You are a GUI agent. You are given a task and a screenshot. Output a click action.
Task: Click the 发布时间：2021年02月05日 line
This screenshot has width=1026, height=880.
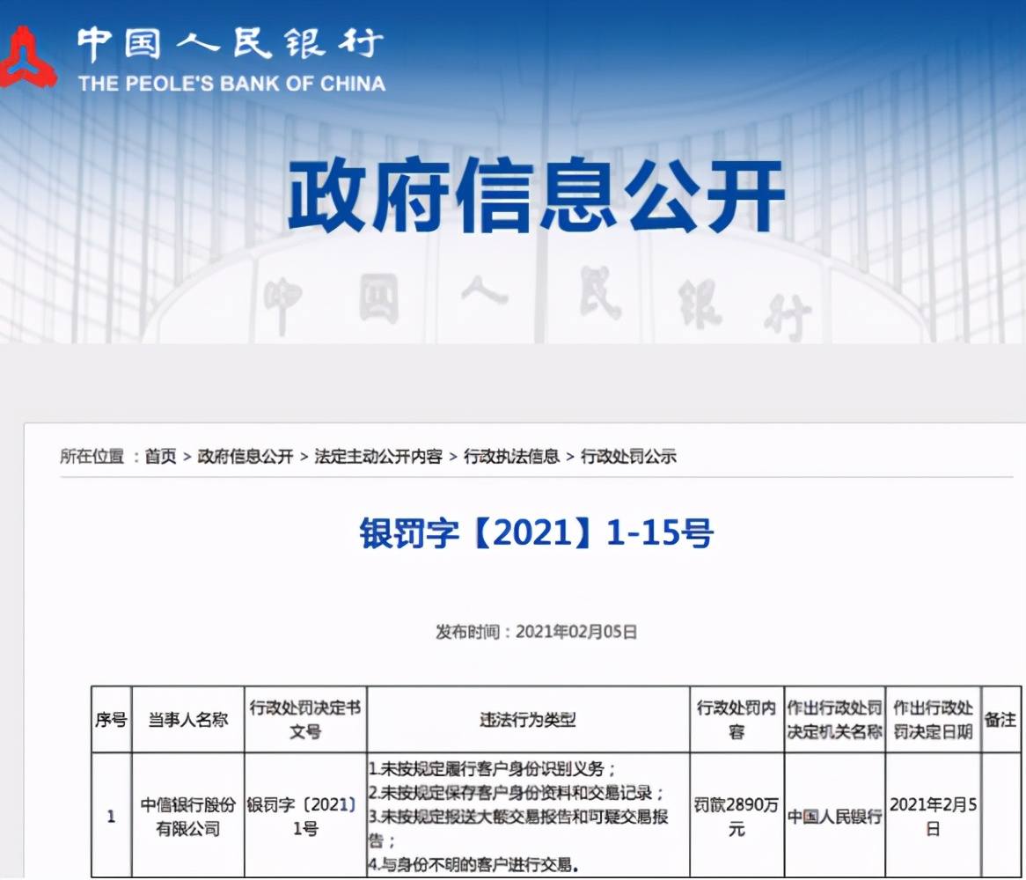point(536,631)
